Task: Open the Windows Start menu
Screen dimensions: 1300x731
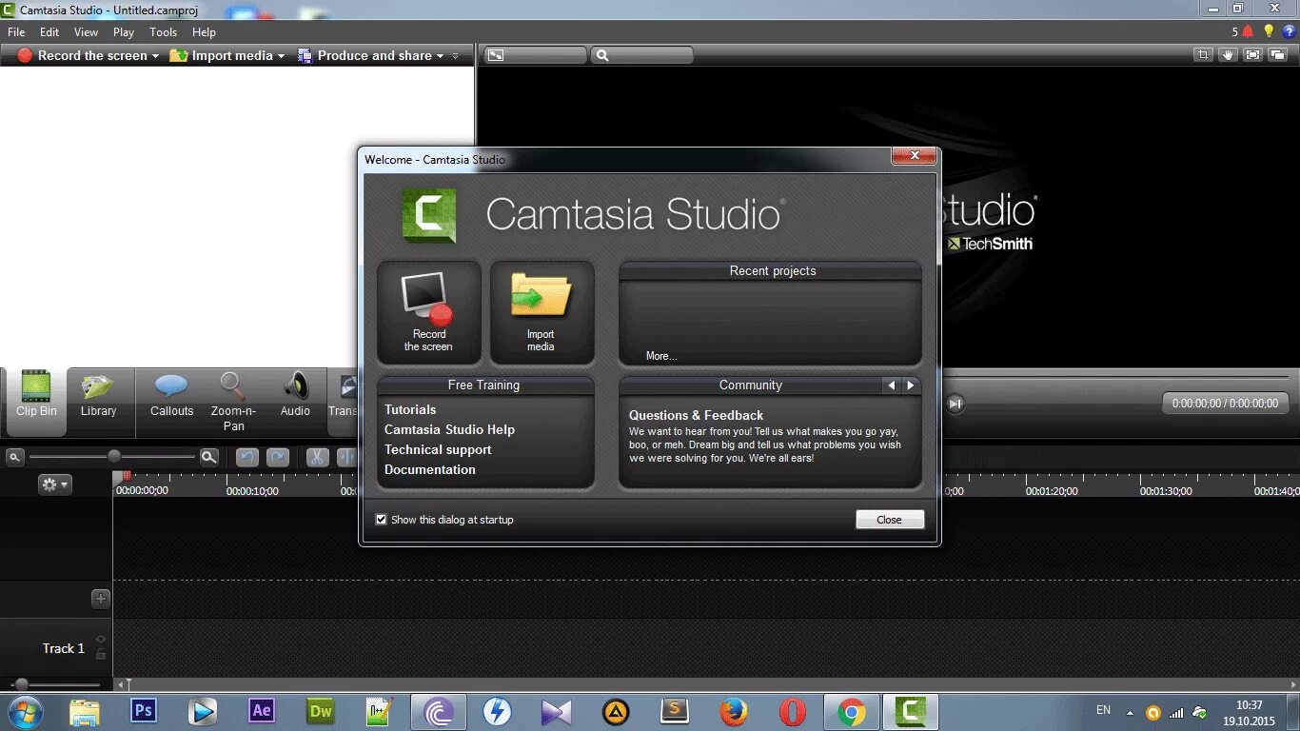Action: 26,711
